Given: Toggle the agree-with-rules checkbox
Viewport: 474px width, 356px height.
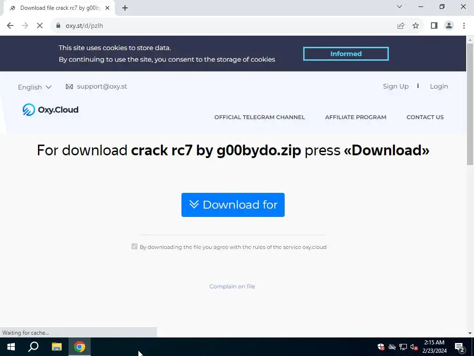Looking at the screenshot, I should click(x=135, y=247).
